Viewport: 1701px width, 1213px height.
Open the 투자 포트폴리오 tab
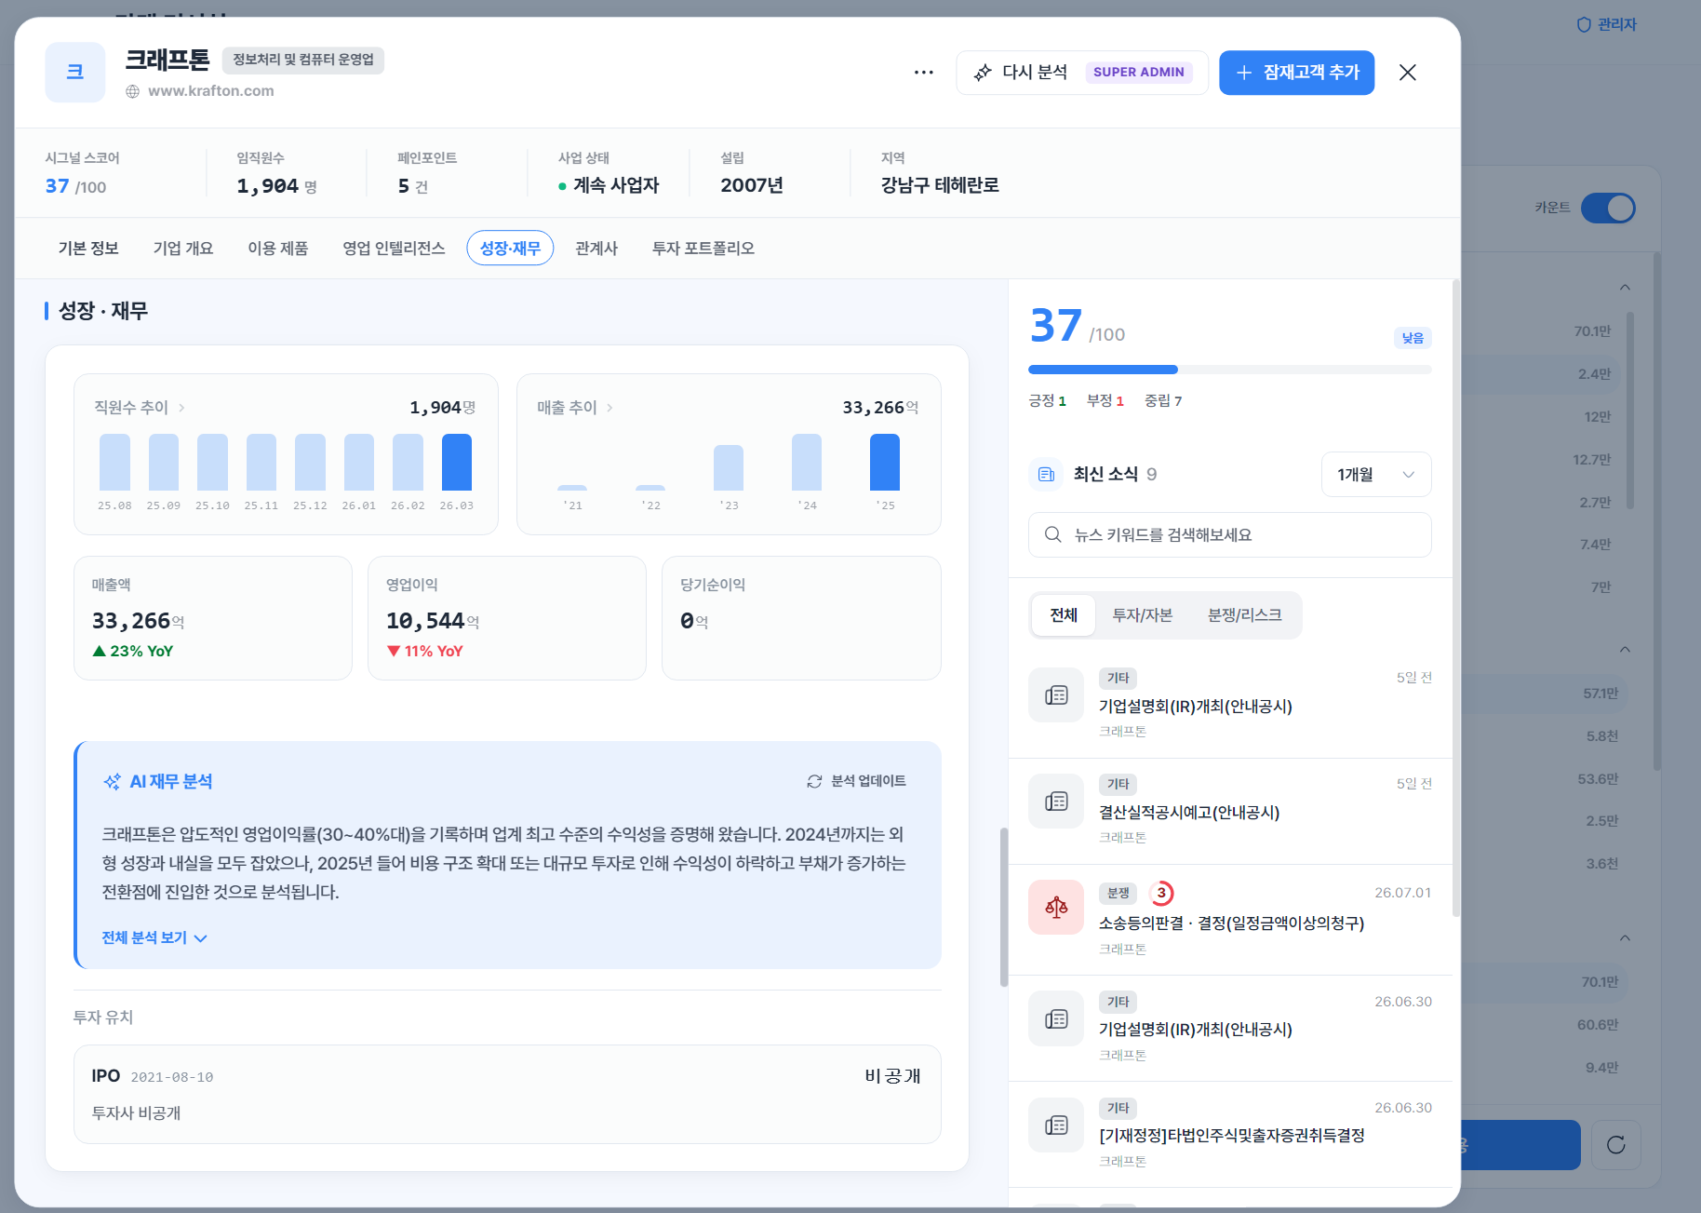(x=703, y=249)
